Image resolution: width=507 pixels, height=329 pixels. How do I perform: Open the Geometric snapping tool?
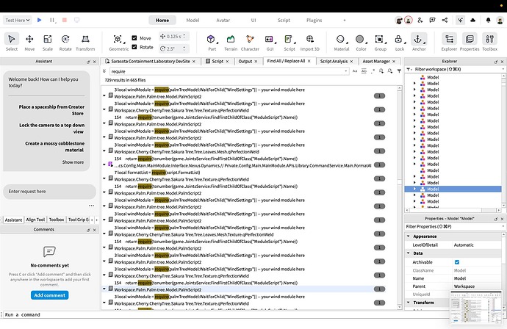coord(118,43)
